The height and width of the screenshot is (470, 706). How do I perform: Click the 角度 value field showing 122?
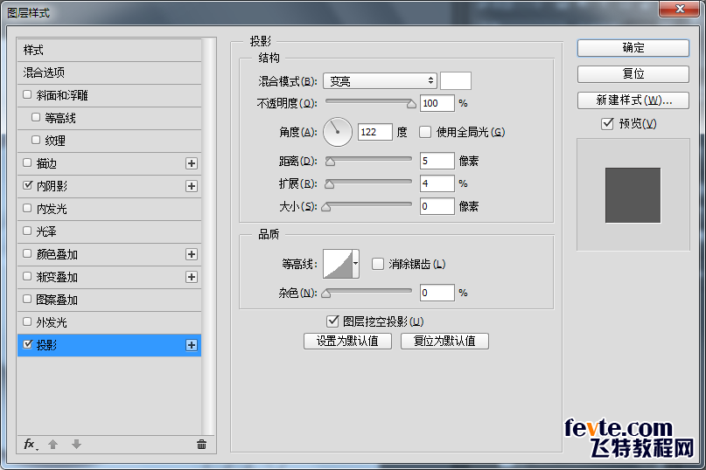374,132
